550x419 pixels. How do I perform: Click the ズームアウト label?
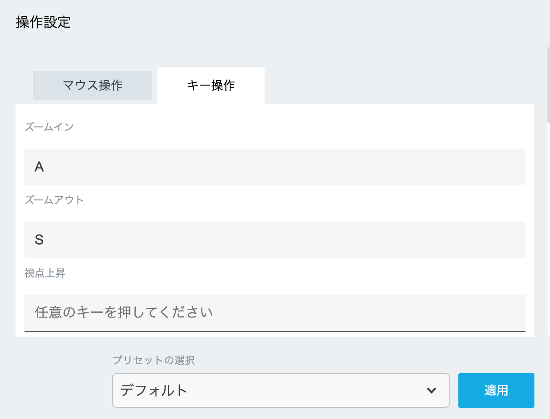click(54, 200)
